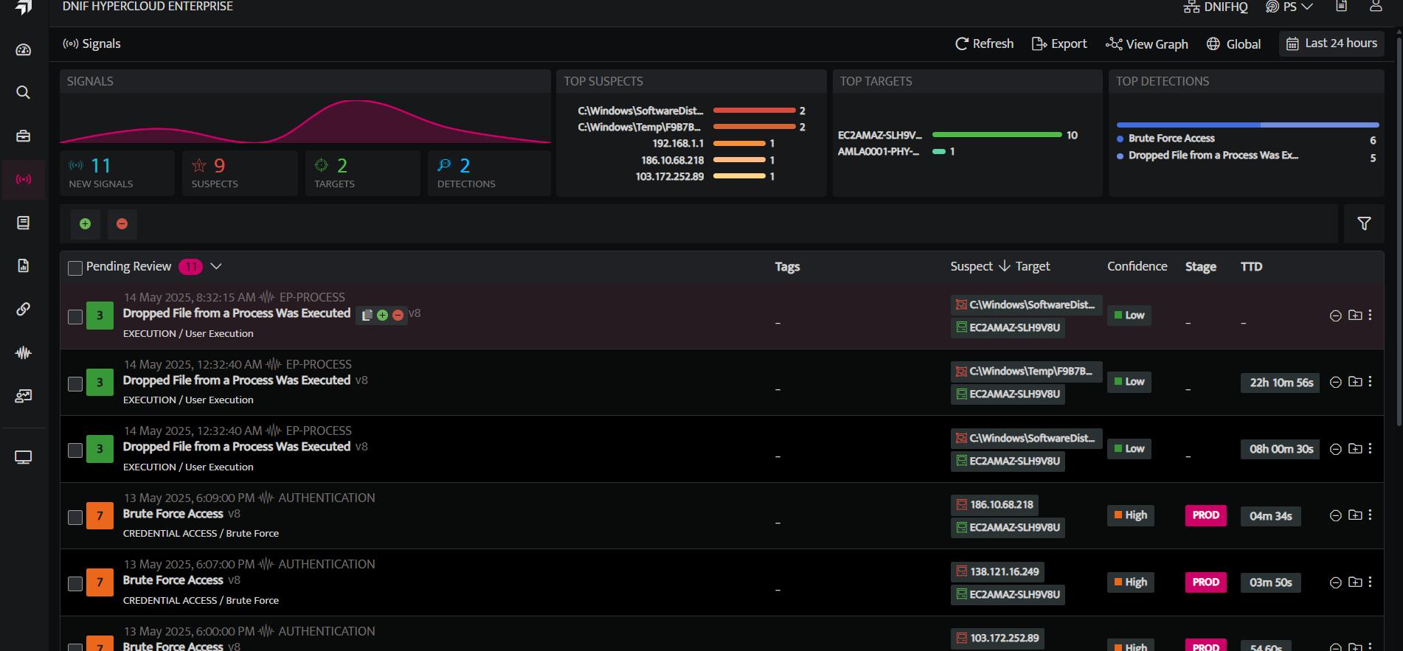Click the Top Detections blue distribution bar

click(1247, 125)
